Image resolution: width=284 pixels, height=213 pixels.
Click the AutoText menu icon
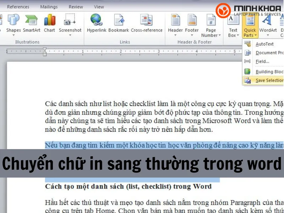[x=247, y=44]
